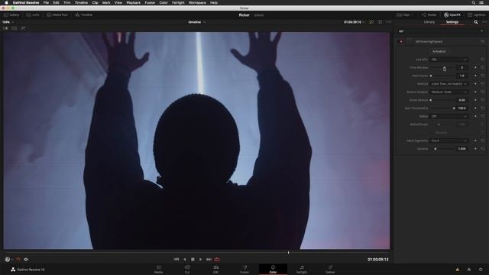Add keyframe for Motion Analysis
Viewport: 489px width, 275px height.
pyautogui.click(x=475, y=92)
